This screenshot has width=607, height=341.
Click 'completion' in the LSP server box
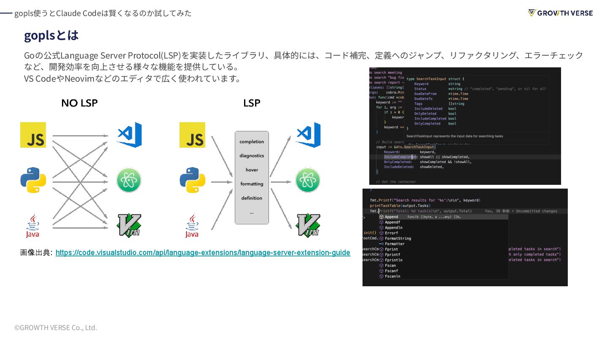coord(252,142)
